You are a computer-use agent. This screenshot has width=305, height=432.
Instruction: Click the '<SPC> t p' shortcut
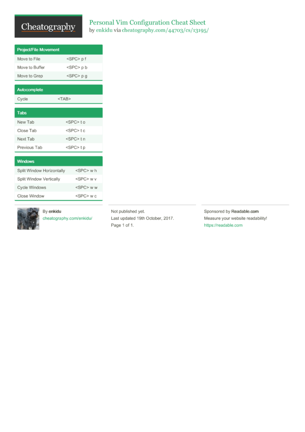pos(75,148)
